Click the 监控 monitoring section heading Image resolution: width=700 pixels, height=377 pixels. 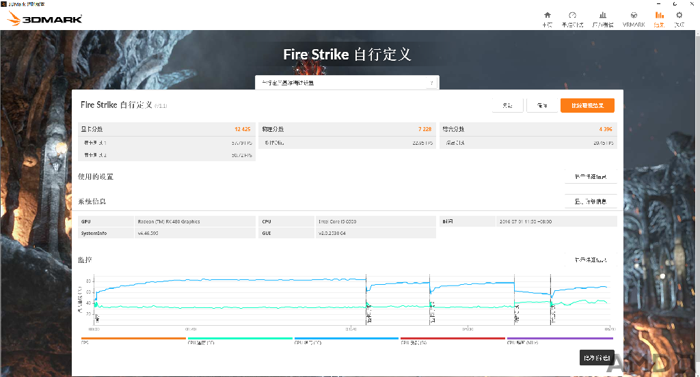coord(85,260)
